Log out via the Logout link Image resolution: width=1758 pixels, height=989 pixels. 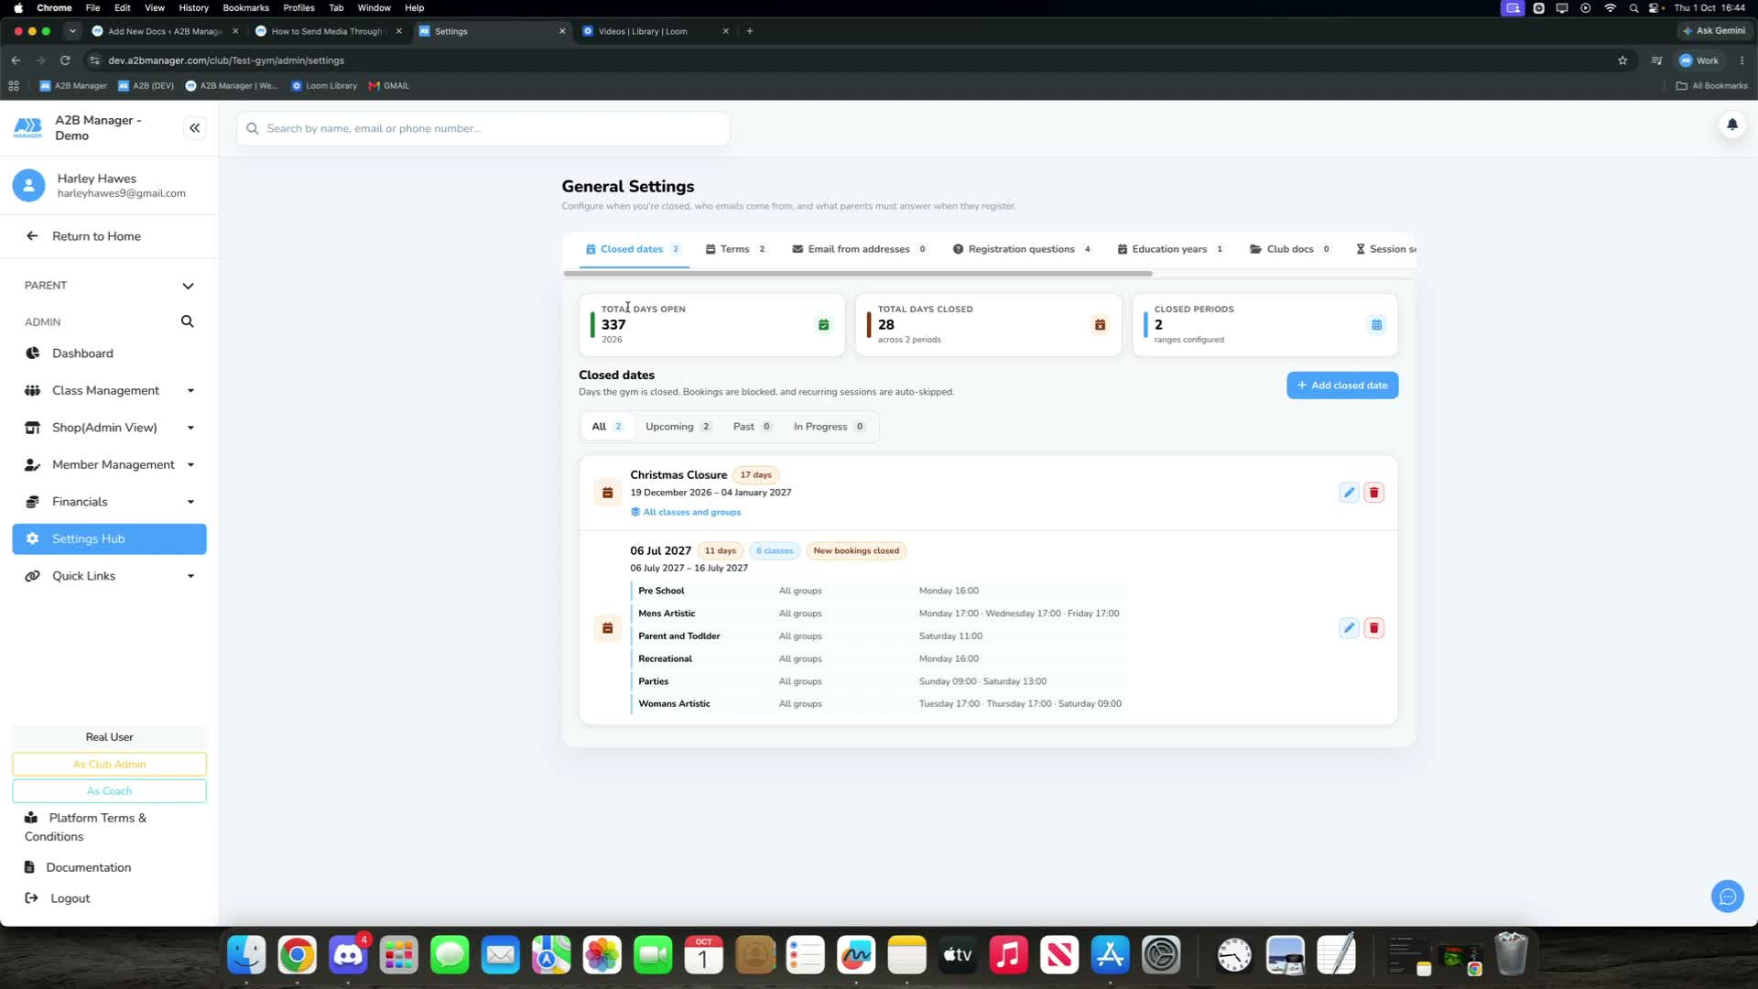click(70, 899)
